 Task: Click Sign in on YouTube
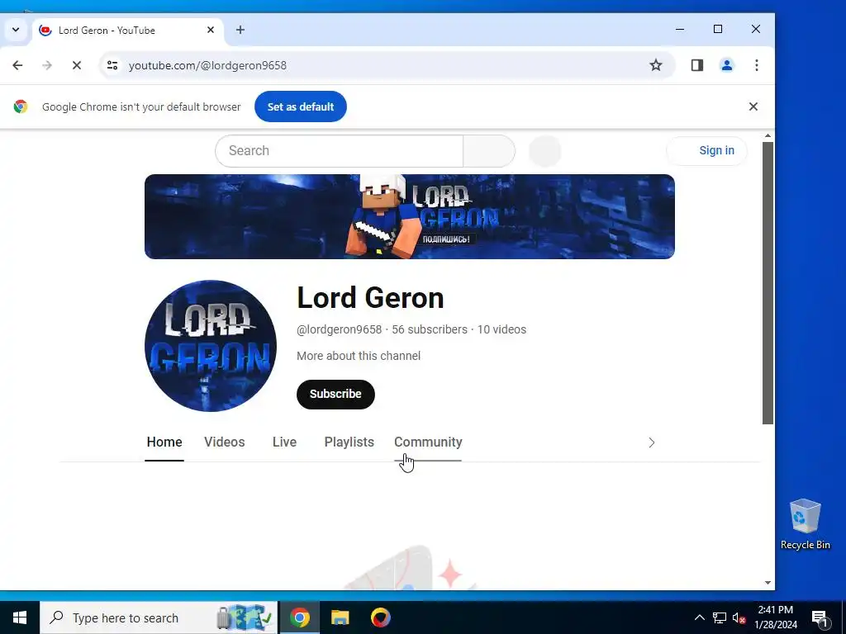pyautogui.click(x=707, y=151)
